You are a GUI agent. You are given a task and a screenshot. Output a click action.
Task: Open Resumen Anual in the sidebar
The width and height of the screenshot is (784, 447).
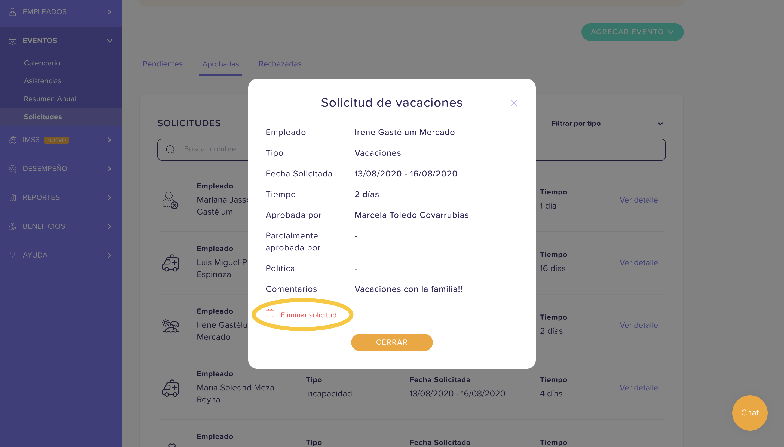pyautogui.click(x=50, y=99)
